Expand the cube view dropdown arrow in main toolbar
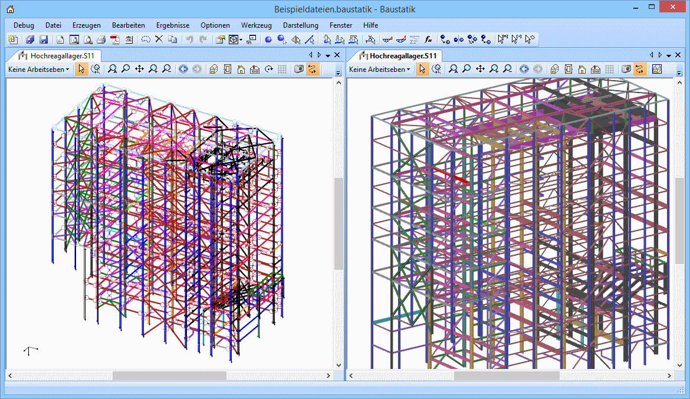Viewport: 690px width, 399px height. point(241,40)
